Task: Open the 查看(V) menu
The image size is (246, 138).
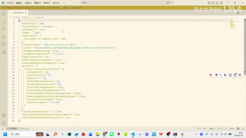Action: tap(37, 3)
